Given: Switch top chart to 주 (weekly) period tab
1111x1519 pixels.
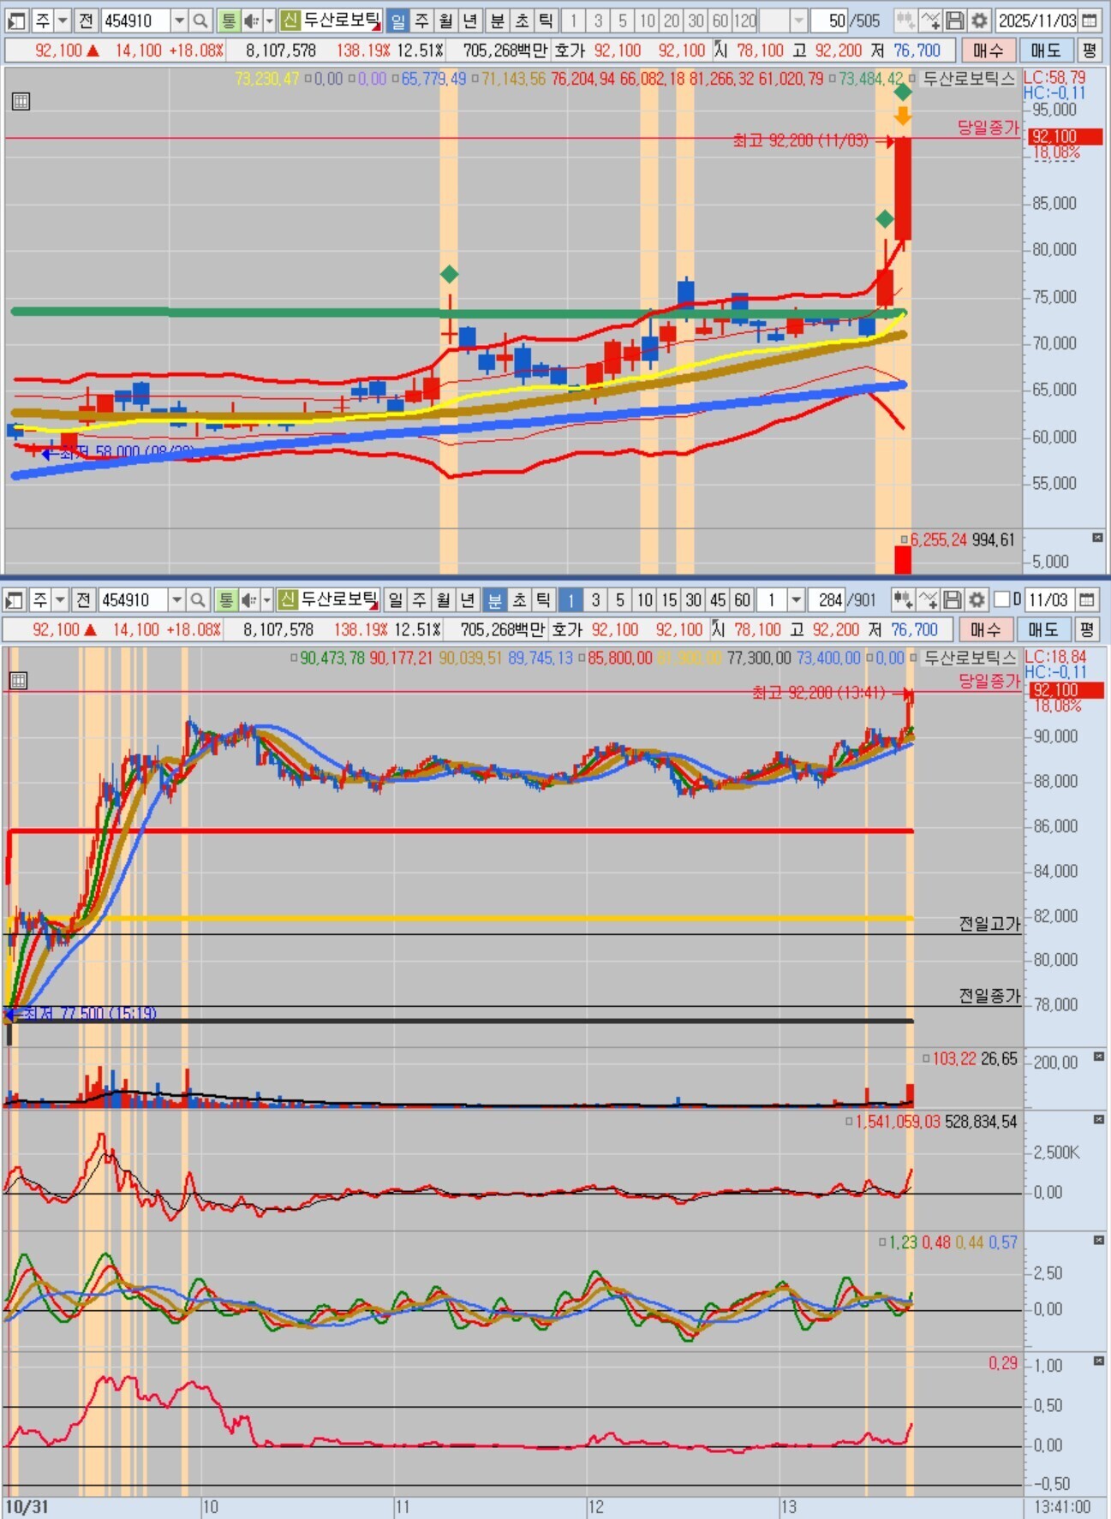Looking at the screenshot, I should tap(422, 21).
